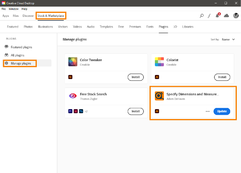
Task: Click the Illustrator icon on Colorist card
Action: coord(157,77)
